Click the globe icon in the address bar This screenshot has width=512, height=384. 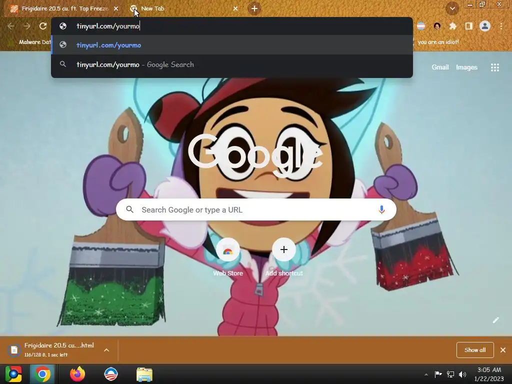point(63,26)
